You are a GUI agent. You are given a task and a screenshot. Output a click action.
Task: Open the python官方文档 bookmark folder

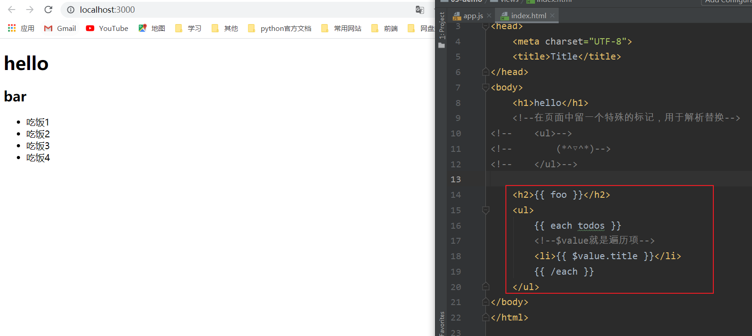(279, 28)
